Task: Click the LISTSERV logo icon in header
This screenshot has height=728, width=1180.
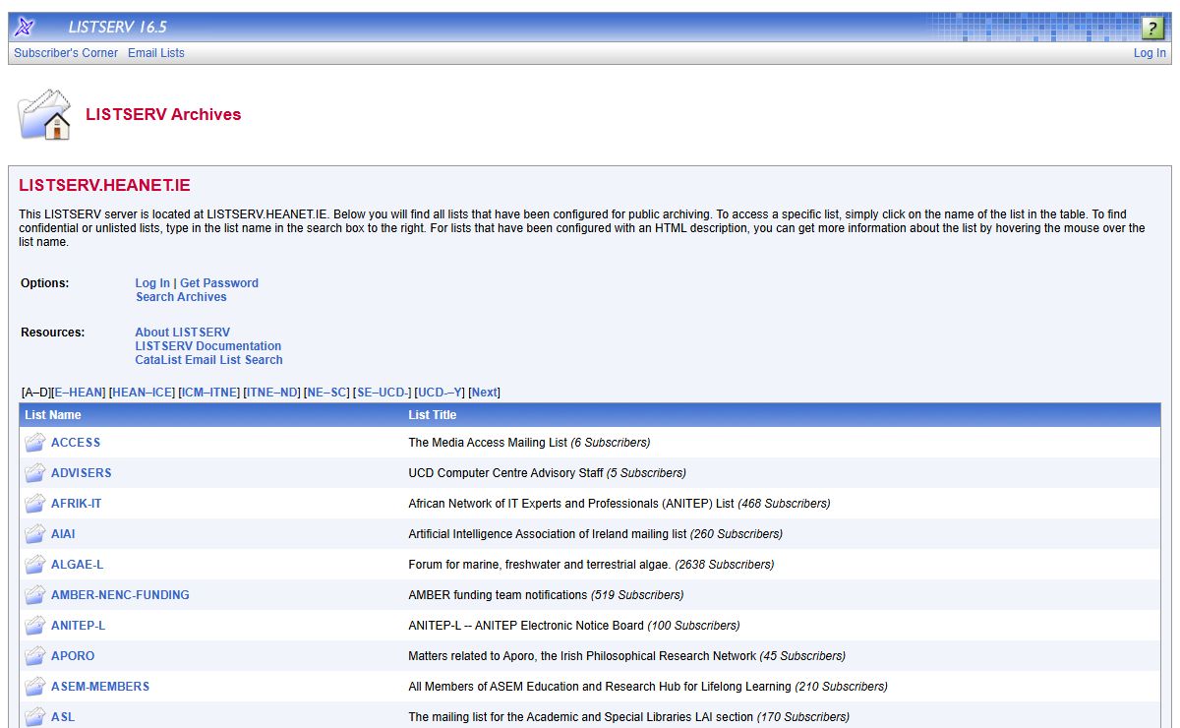Action: click(26, 28)
